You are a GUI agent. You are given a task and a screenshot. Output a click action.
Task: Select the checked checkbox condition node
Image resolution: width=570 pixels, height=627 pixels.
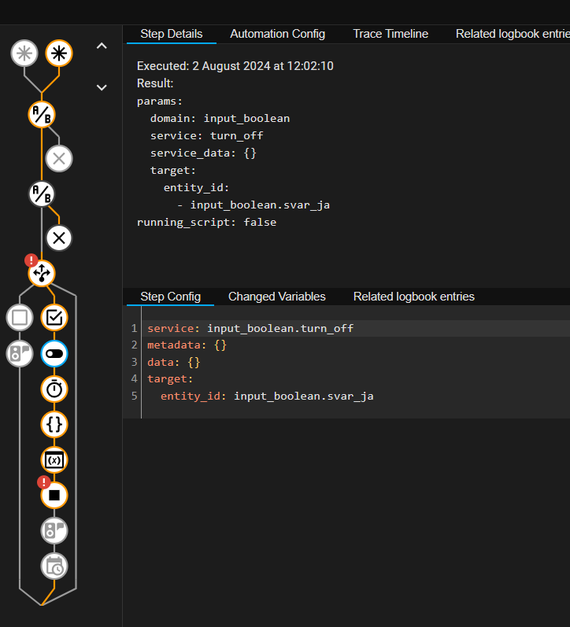(54, 318)
